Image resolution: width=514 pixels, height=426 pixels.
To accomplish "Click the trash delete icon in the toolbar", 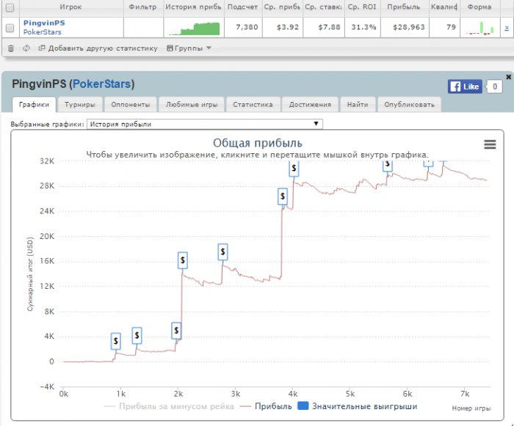I will tap(10, 48).
